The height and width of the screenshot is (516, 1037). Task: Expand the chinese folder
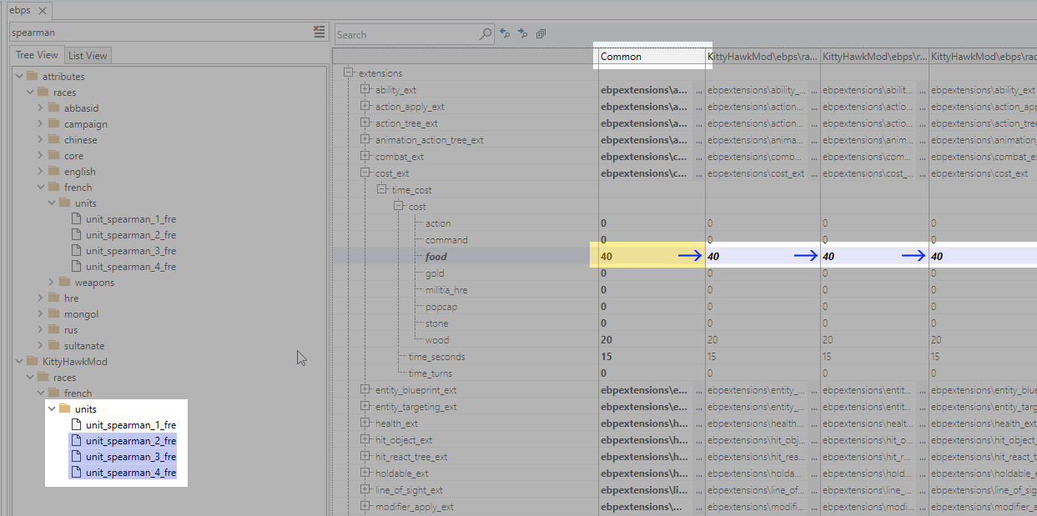(x=41, y=140)
